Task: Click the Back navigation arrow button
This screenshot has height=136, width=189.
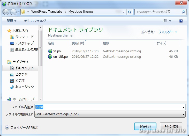Action: click(6, 12)
